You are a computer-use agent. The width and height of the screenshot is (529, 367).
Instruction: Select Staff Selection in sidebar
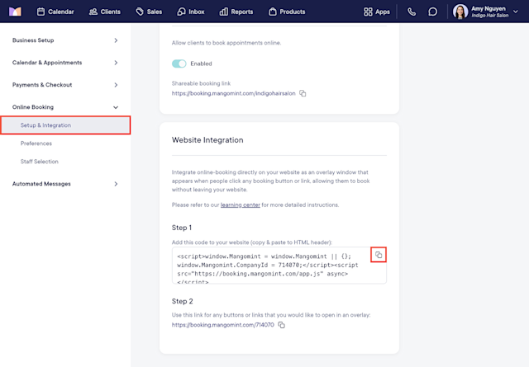pyautogui.click(x=39, y=162)
